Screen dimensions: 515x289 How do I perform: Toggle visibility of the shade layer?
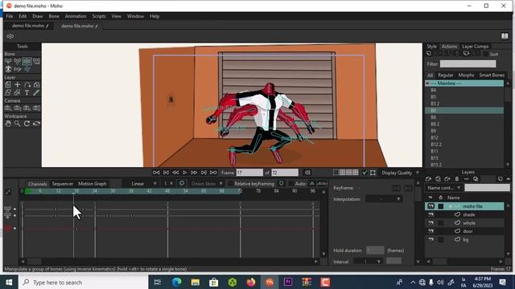(431, 214)
